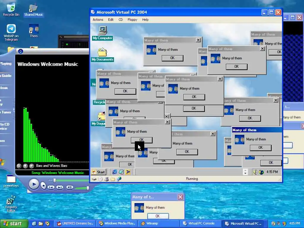The image size is (304, 228).
Task: Select the WebXP on Telegram desktop icon
Action: 11,33
